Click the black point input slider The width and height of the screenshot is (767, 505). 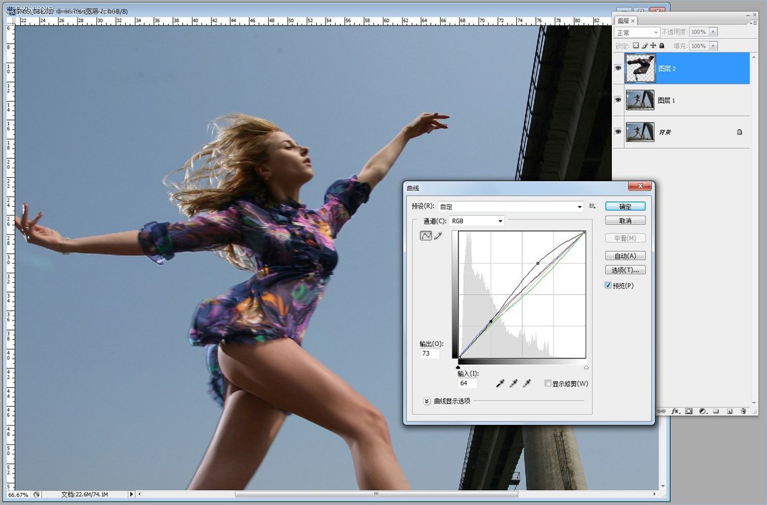458,367
